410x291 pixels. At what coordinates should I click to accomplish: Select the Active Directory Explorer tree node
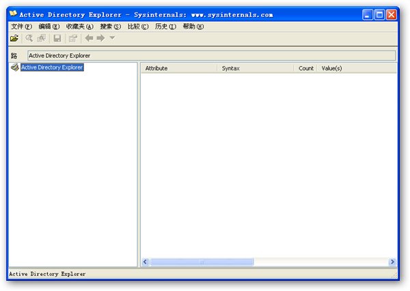52,67
